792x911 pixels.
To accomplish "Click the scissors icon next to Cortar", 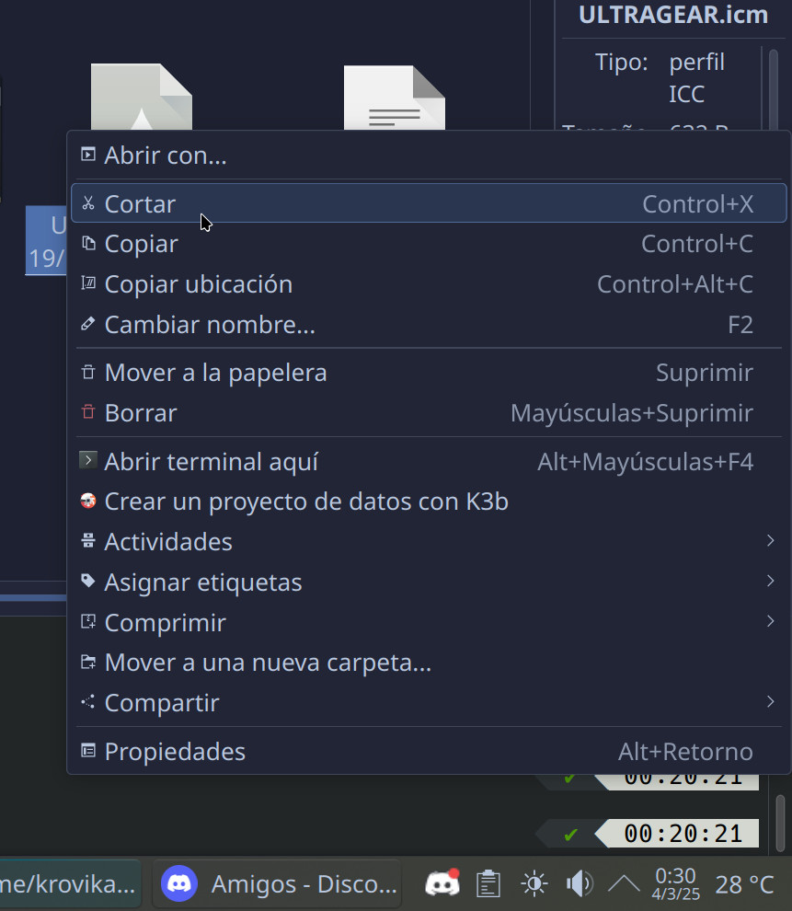I will point(88,203).
